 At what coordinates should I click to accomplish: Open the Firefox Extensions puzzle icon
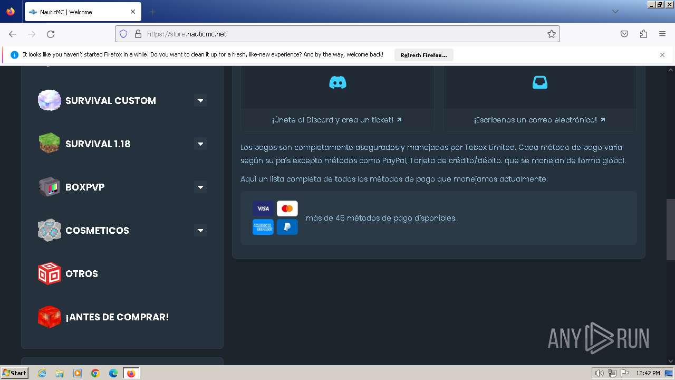click(x=643, y=34)
